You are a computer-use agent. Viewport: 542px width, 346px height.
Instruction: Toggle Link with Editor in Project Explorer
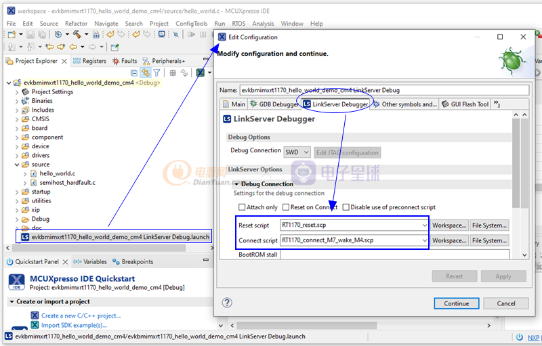pos(146,73)
